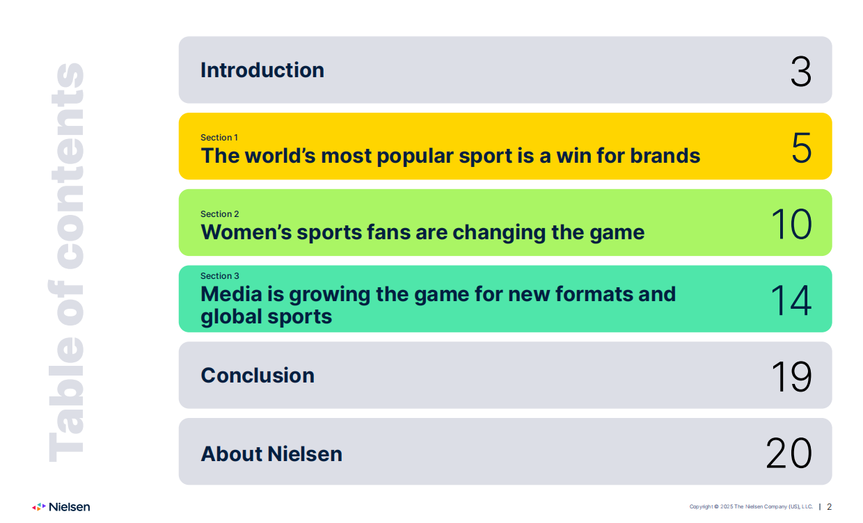Open the About Nielsen entry
Viewport: 863px width, 523px height.
[x=271, y=454]
